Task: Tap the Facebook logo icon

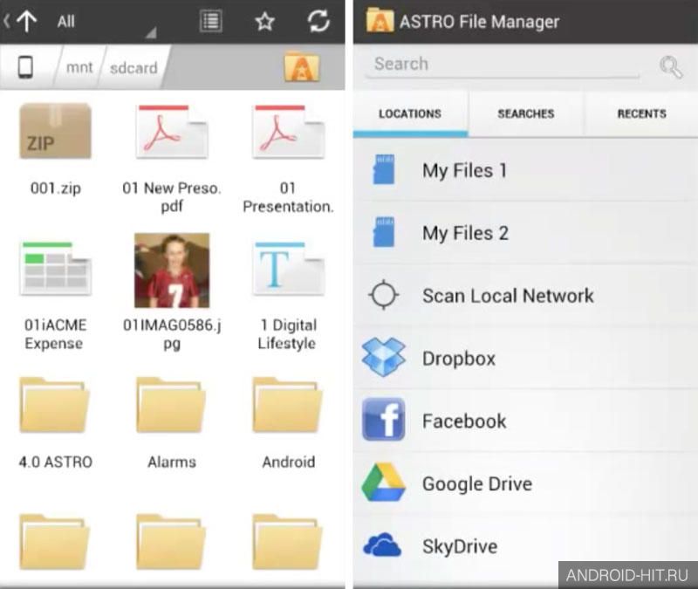Action: click(384, 420)
